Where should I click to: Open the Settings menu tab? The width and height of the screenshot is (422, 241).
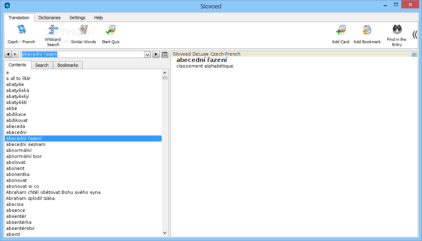click(x=77, y=18)
